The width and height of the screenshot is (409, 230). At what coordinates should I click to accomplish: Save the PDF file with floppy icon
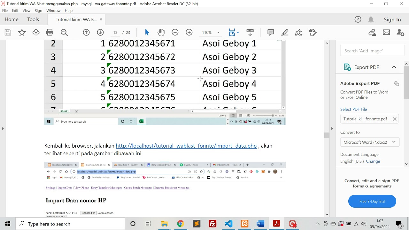point(8,32)
